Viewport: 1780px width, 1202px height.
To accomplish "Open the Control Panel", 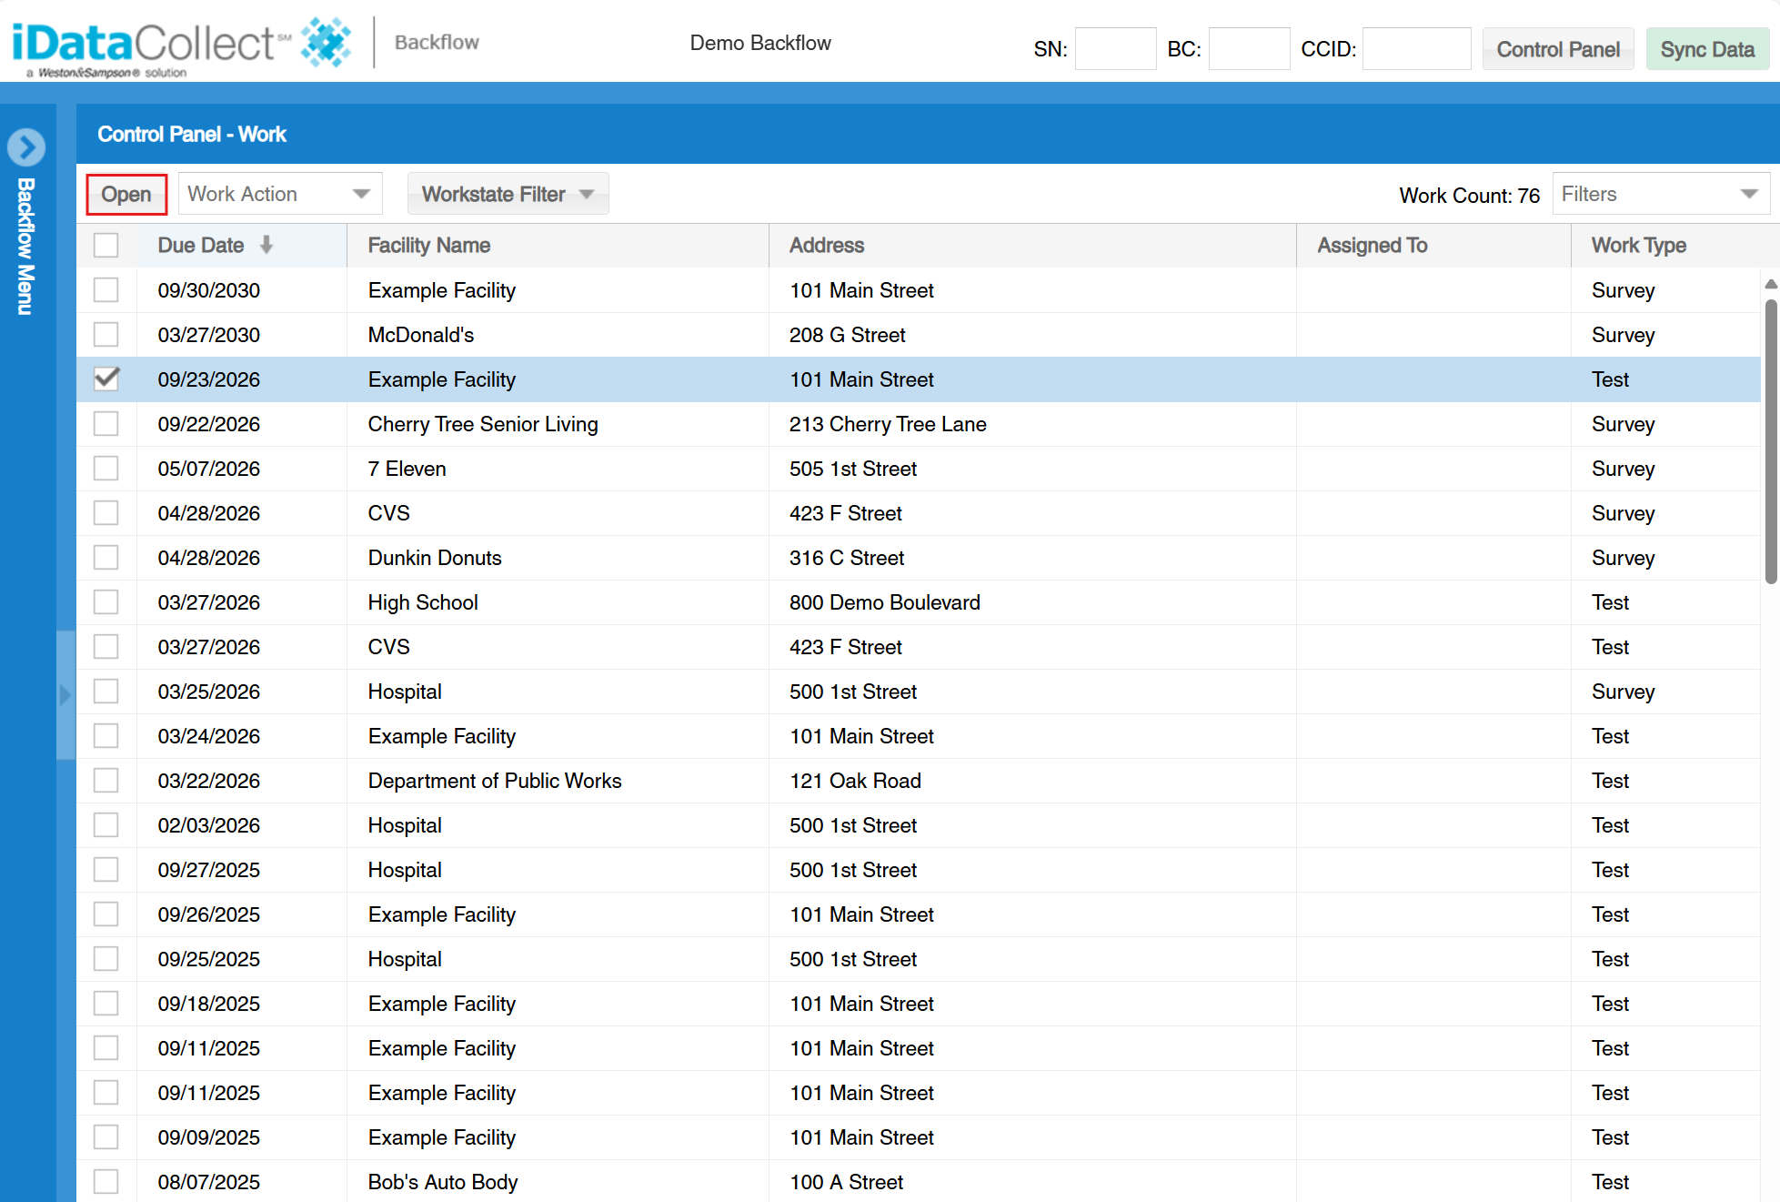I will coord(1557,48).
